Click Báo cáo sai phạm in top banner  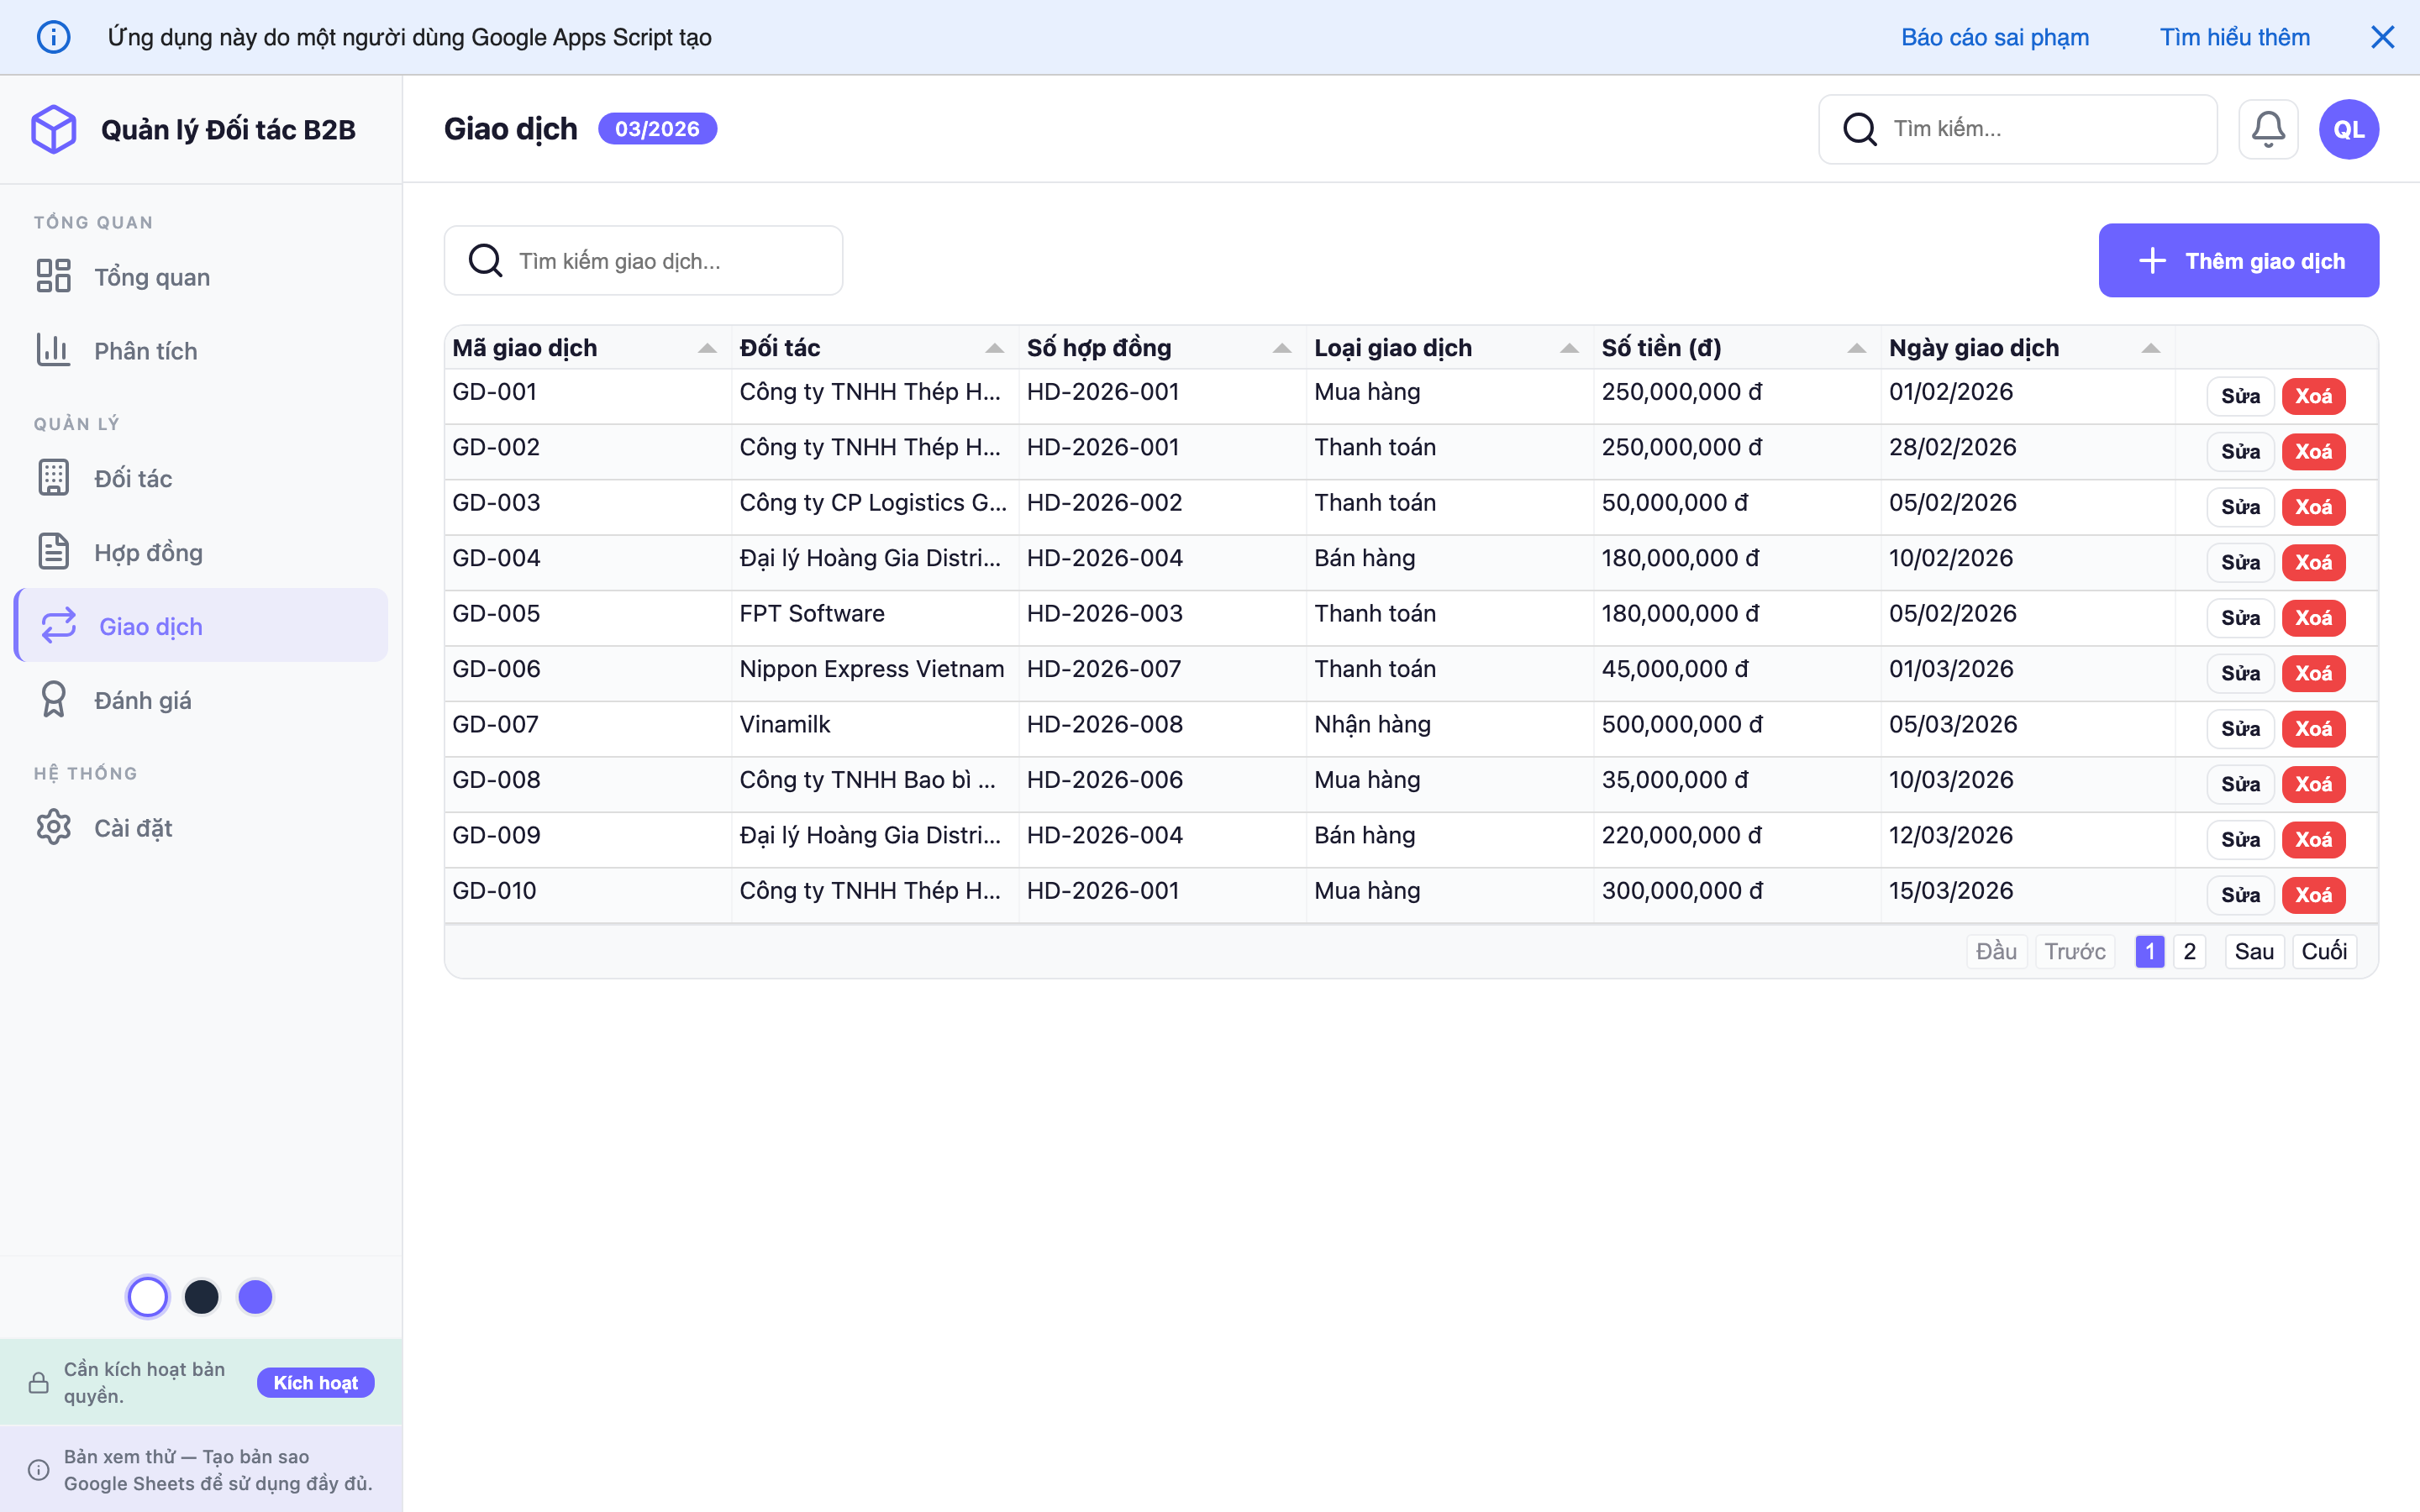coord(1994,36)
